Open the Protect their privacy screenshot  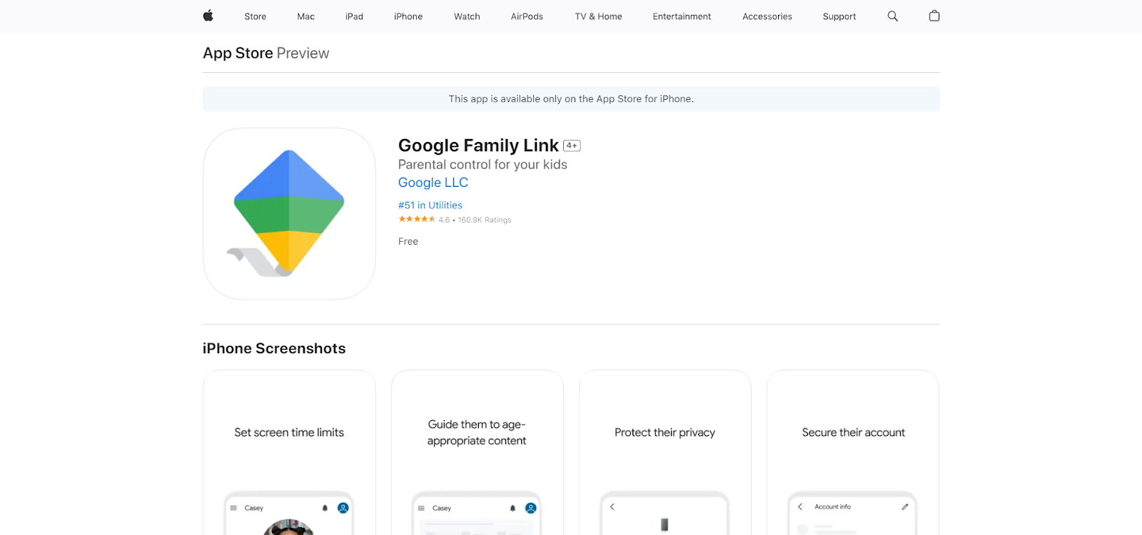(665, 452)
